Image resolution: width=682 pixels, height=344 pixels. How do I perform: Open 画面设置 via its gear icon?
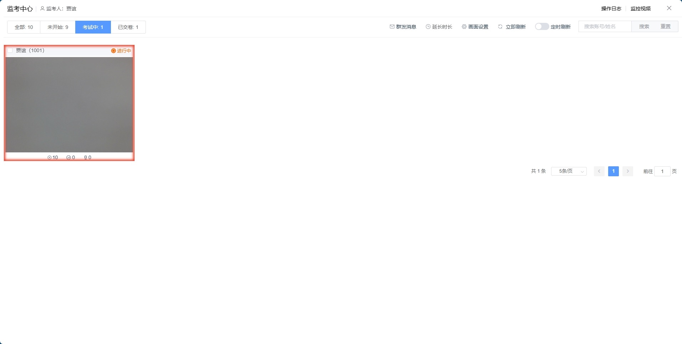[464, 27]
